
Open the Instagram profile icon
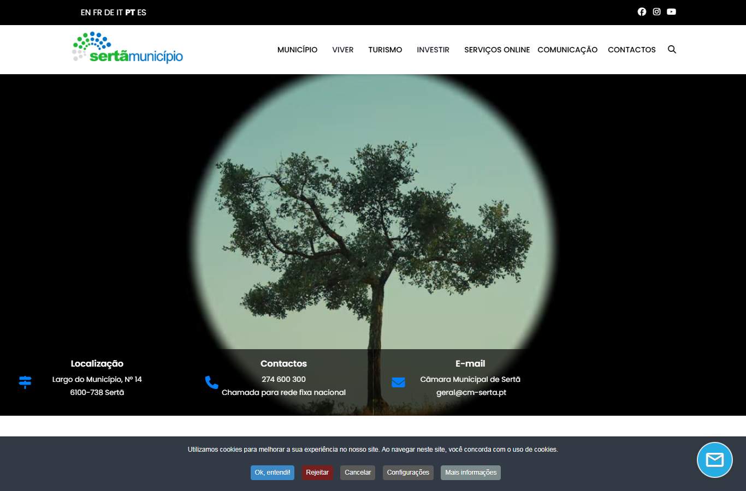657,11
